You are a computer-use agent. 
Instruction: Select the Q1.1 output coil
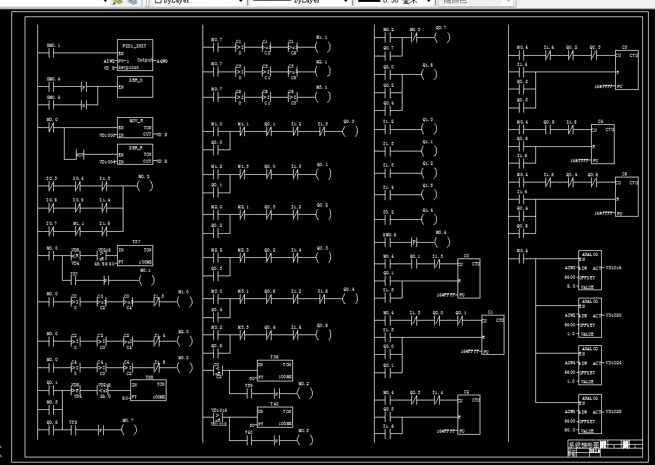[429, 151]
